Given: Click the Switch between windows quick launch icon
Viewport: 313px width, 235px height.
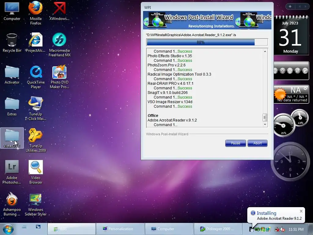Looking at the screenshot, I should coord(38,227).
